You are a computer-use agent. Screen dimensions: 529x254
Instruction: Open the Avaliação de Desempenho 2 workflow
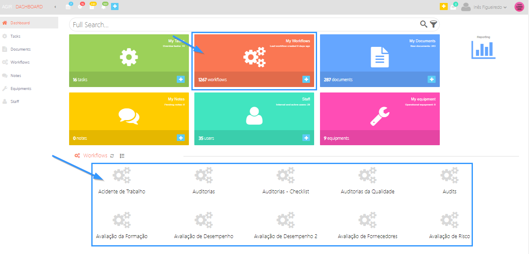[286, 226]
